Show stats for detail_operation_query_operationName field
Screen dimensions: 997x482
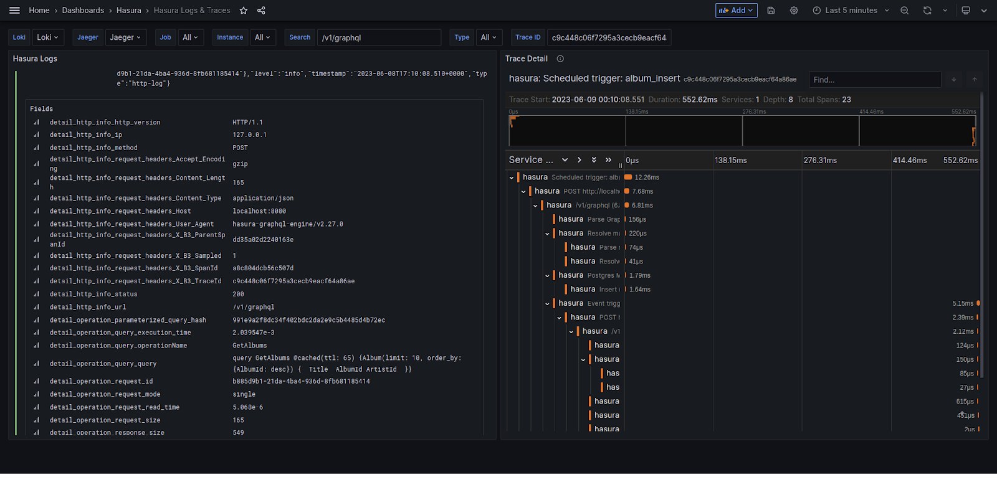pos(37,346)
